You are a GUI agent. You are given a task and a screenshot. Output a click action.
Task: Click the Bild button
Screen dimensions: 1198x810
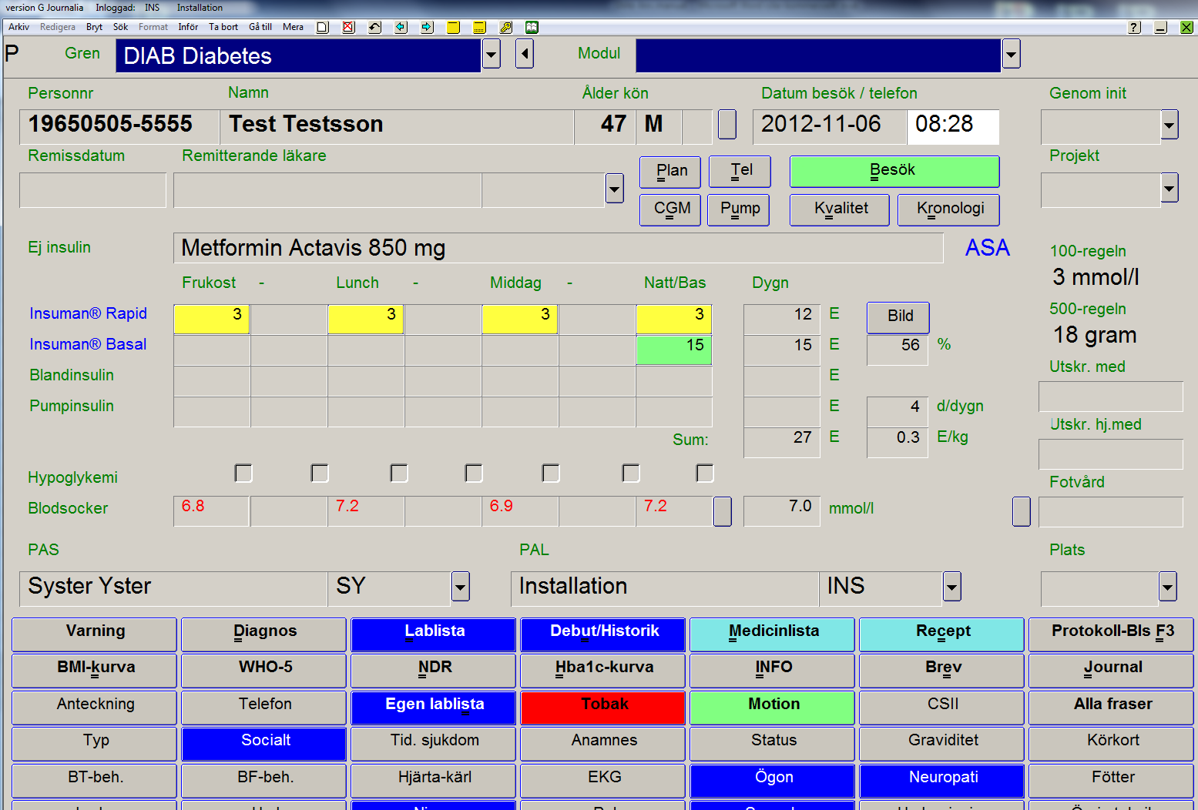(x=898, y=317)
